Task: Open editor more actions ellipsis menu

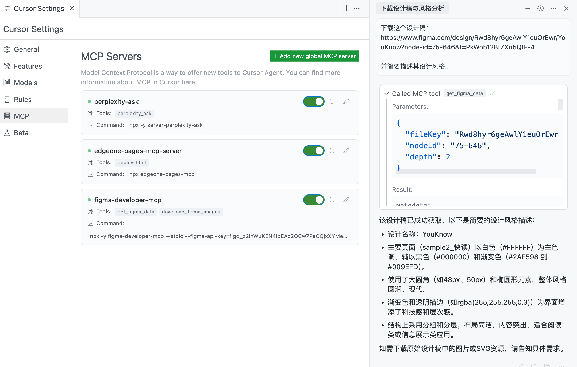Action: (x=357, y=8)
